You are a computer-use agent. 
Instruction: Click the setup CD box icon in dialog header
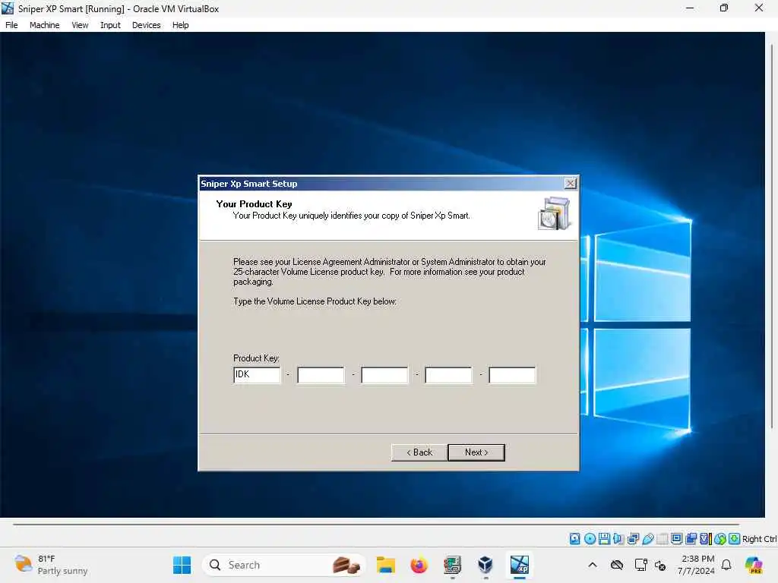[554, 213]
